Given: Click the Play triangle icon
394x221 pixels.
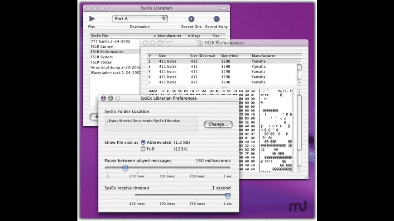Looking at the screenshot, I should pyautogui.click(x=92, y=19).
